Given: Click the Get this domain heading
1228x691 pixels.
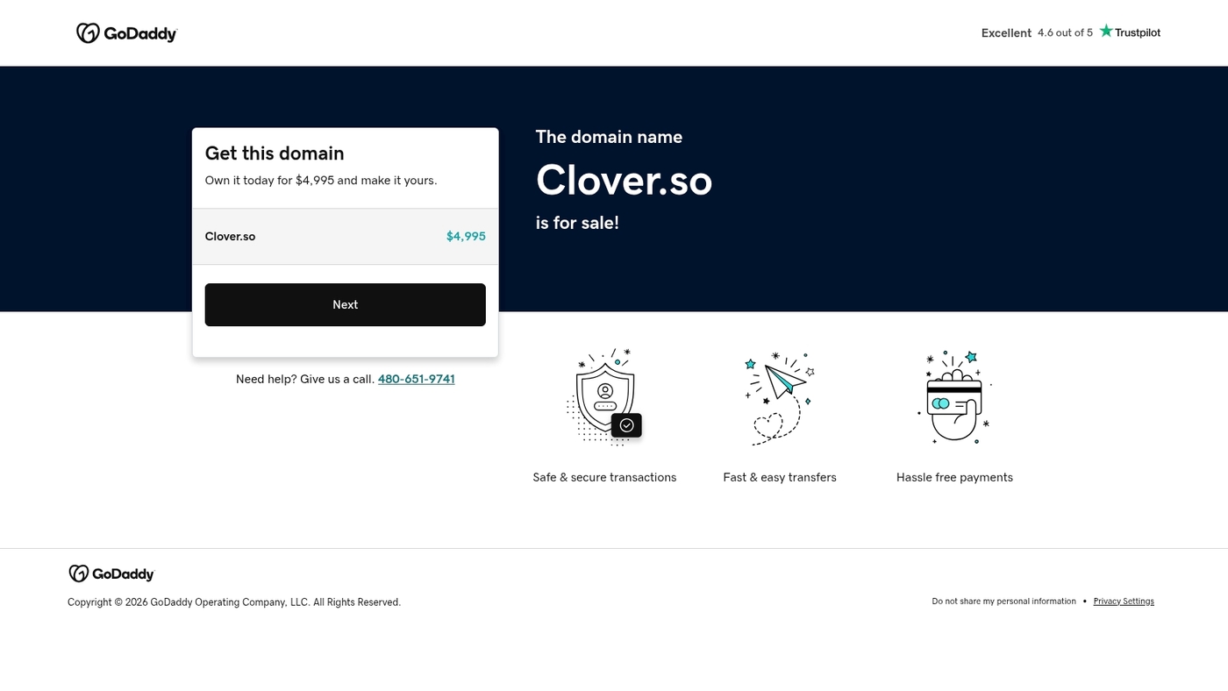Looking at the screenshot, I should 274,153.
